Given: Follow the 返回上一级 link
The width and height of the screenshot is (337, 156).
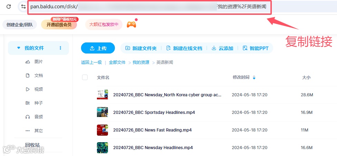Looking at the screenshot, I should pos(91,62).
